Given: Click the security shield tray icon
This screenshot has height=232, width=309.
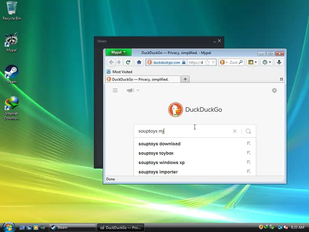Looking at the screenshot, I should pos(261,227).
